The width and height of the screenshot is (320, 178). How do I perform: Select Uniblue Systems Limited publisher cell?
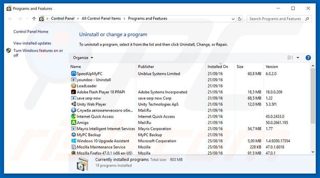[x=159, y=74]
